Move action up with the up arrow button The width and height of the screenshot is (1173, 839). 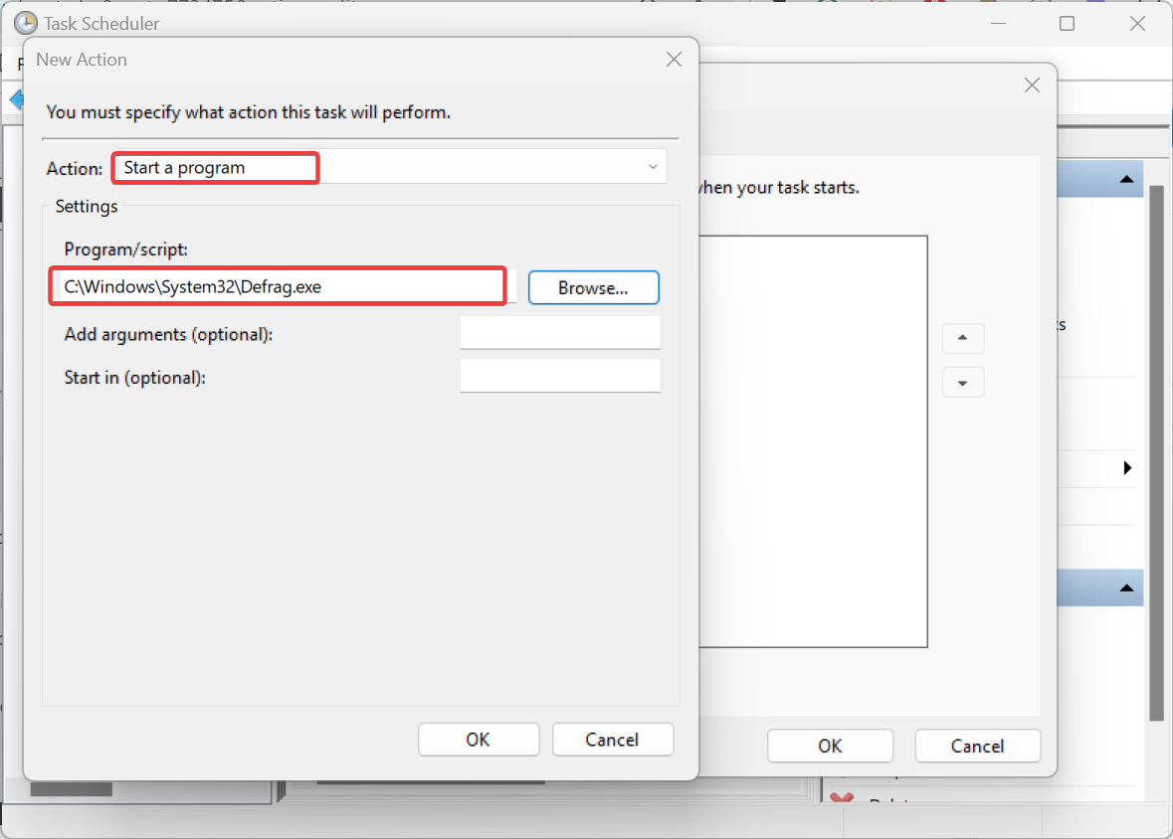click(963, 338)
